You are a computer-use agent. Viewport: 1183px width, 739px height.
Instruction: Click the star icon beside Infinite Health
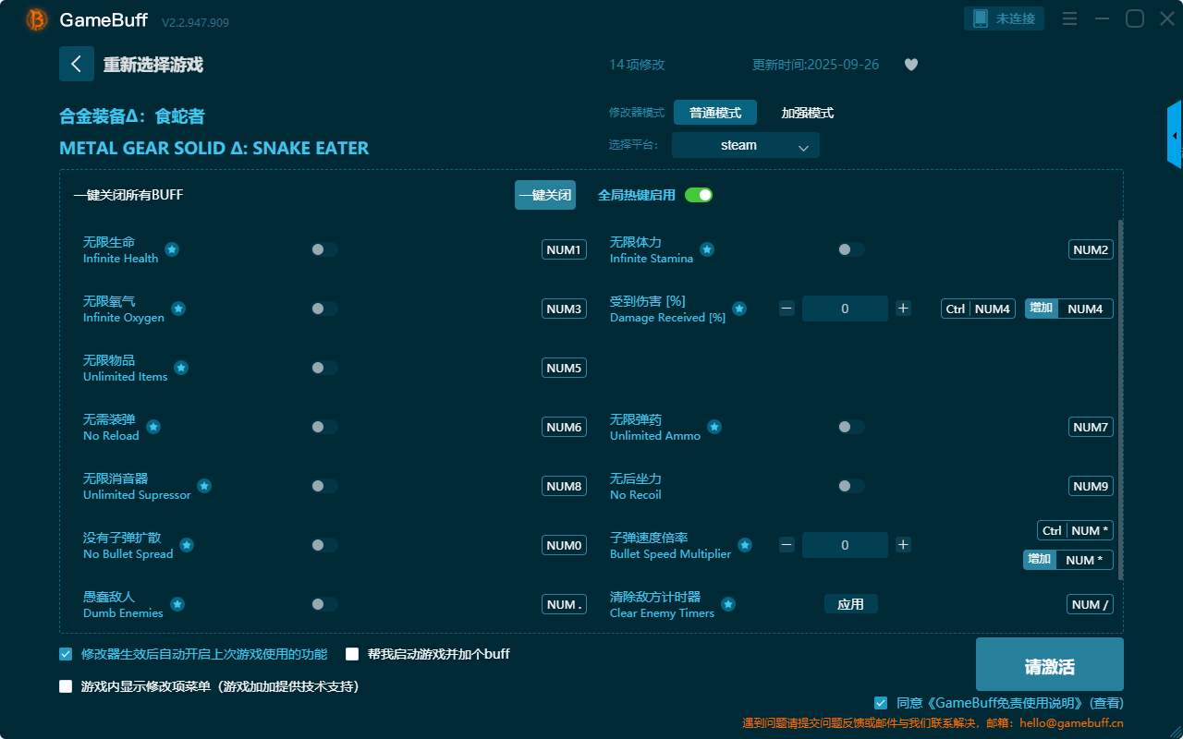(x=172, y=249)
